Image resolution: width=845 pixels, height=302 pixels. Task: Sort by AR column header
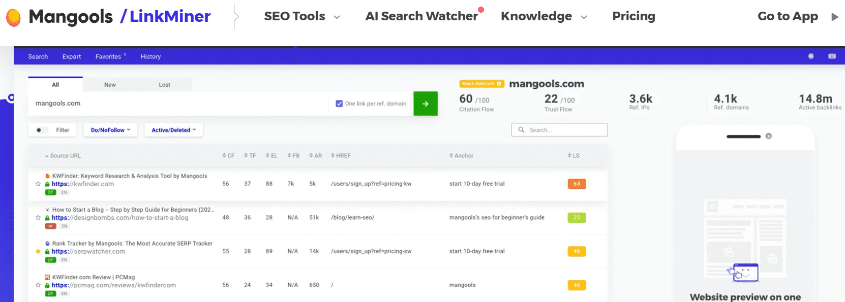pos(316,156)
